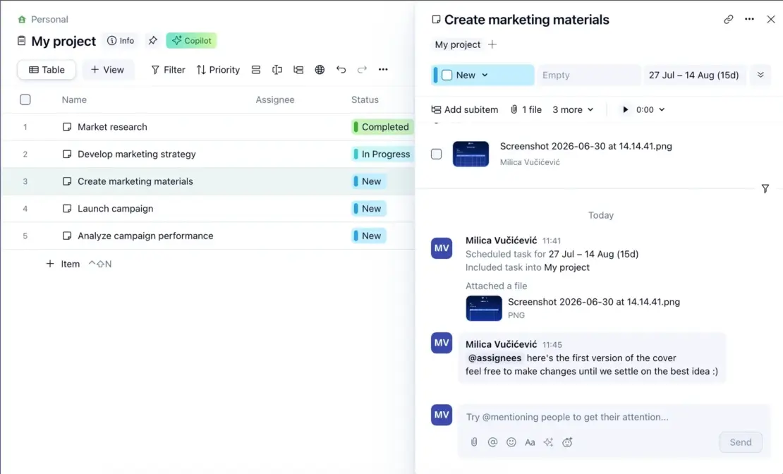Filter the activity stream with funnel icon

pos(765,188)
